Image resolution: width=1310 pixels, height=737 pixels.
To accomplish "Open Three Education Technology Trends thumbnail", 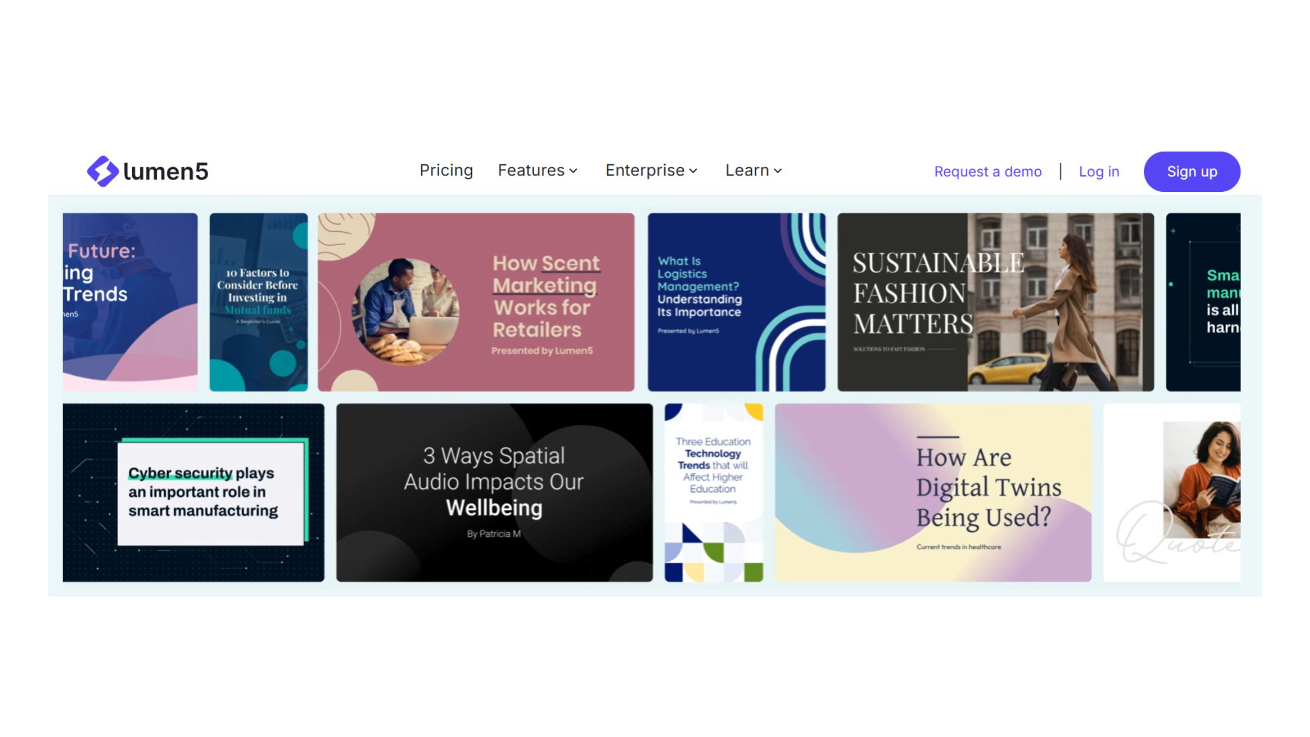I will click(713, 493).
